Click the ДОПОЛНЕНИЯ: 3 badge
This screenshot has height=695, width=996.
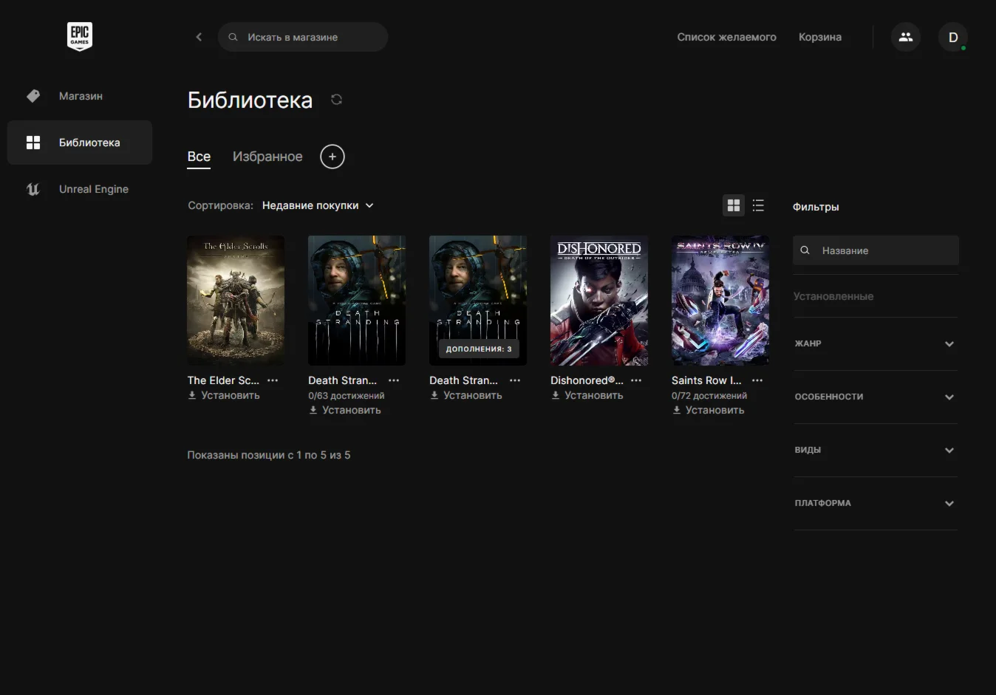coord(479,349)
